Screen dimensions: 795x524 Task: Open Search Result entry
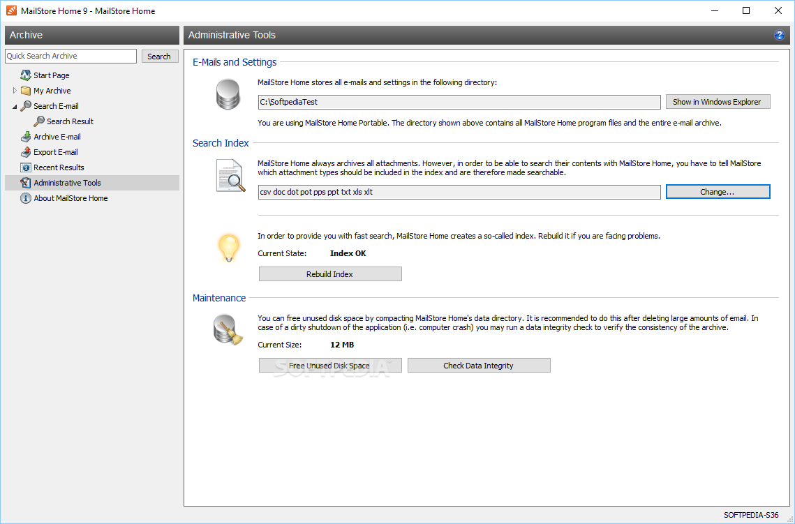pyautogui.click(x=70, y=121)
